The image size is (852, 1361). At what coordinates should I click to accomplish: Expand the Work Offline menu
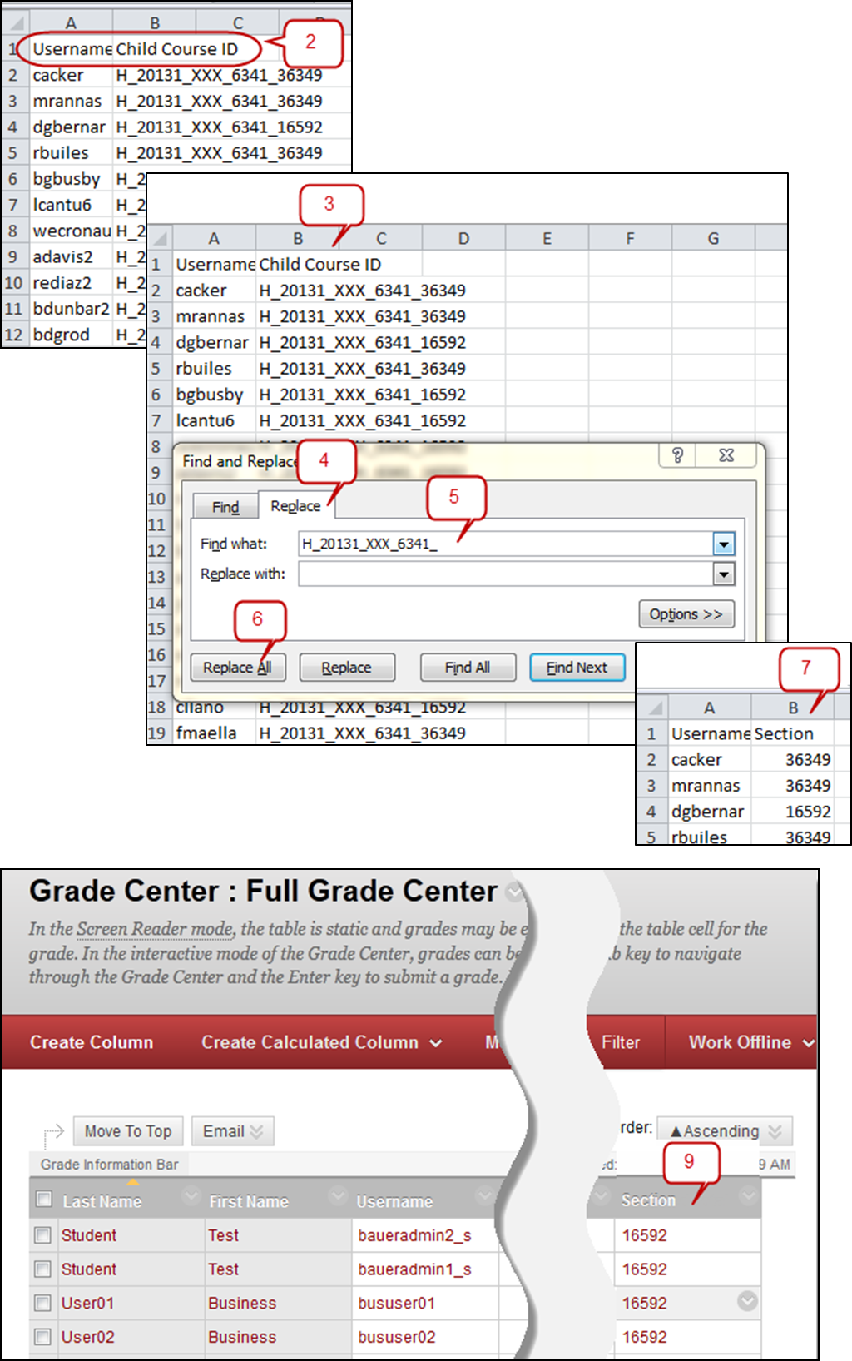(x=750, y=1042)
